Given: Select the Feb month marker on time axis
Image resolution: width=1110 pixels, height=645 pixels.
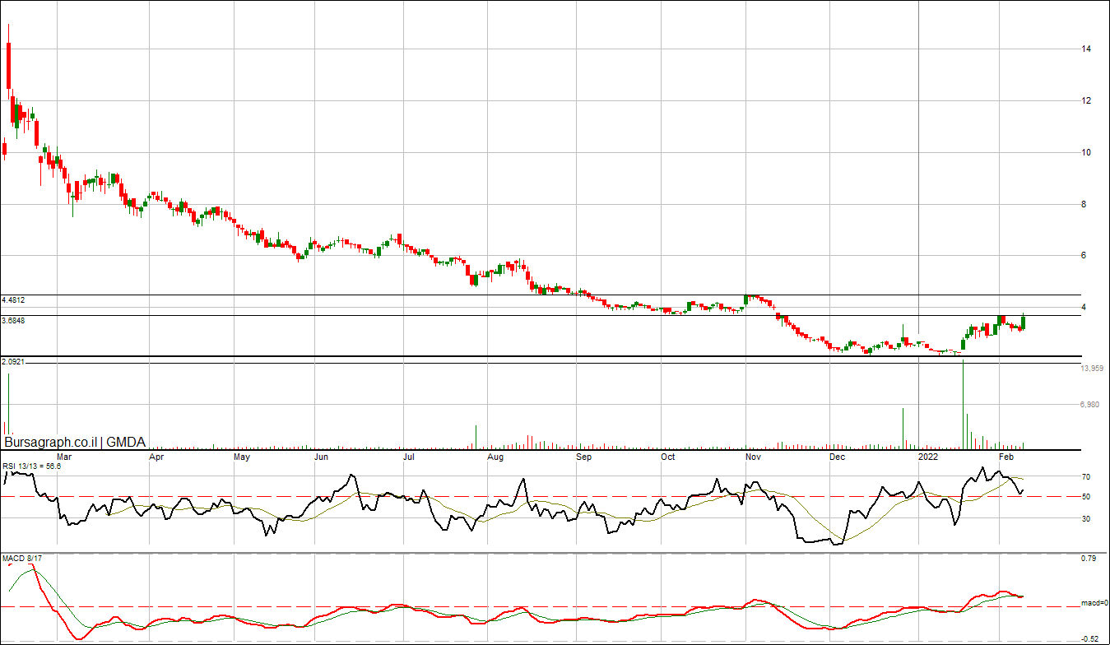Looking at the screenshot, I should pyautogui.click(x=1006, y=456).
